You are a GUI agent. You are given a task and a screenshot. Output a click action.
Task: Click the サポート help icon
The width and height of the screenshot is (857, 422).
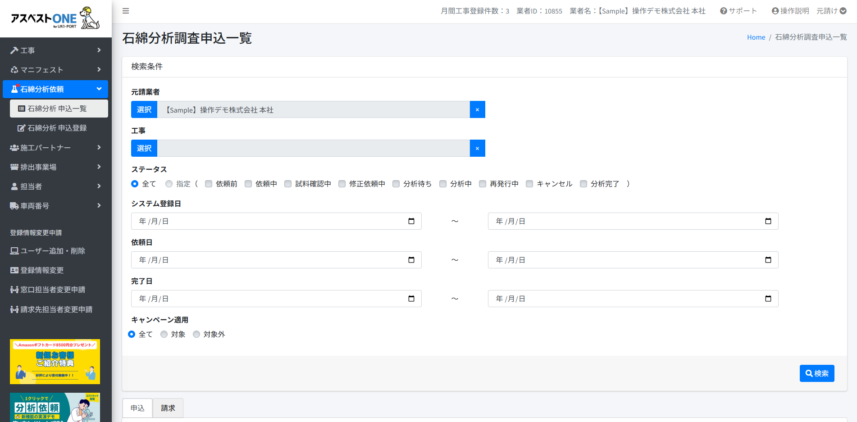tap(724, 11)
